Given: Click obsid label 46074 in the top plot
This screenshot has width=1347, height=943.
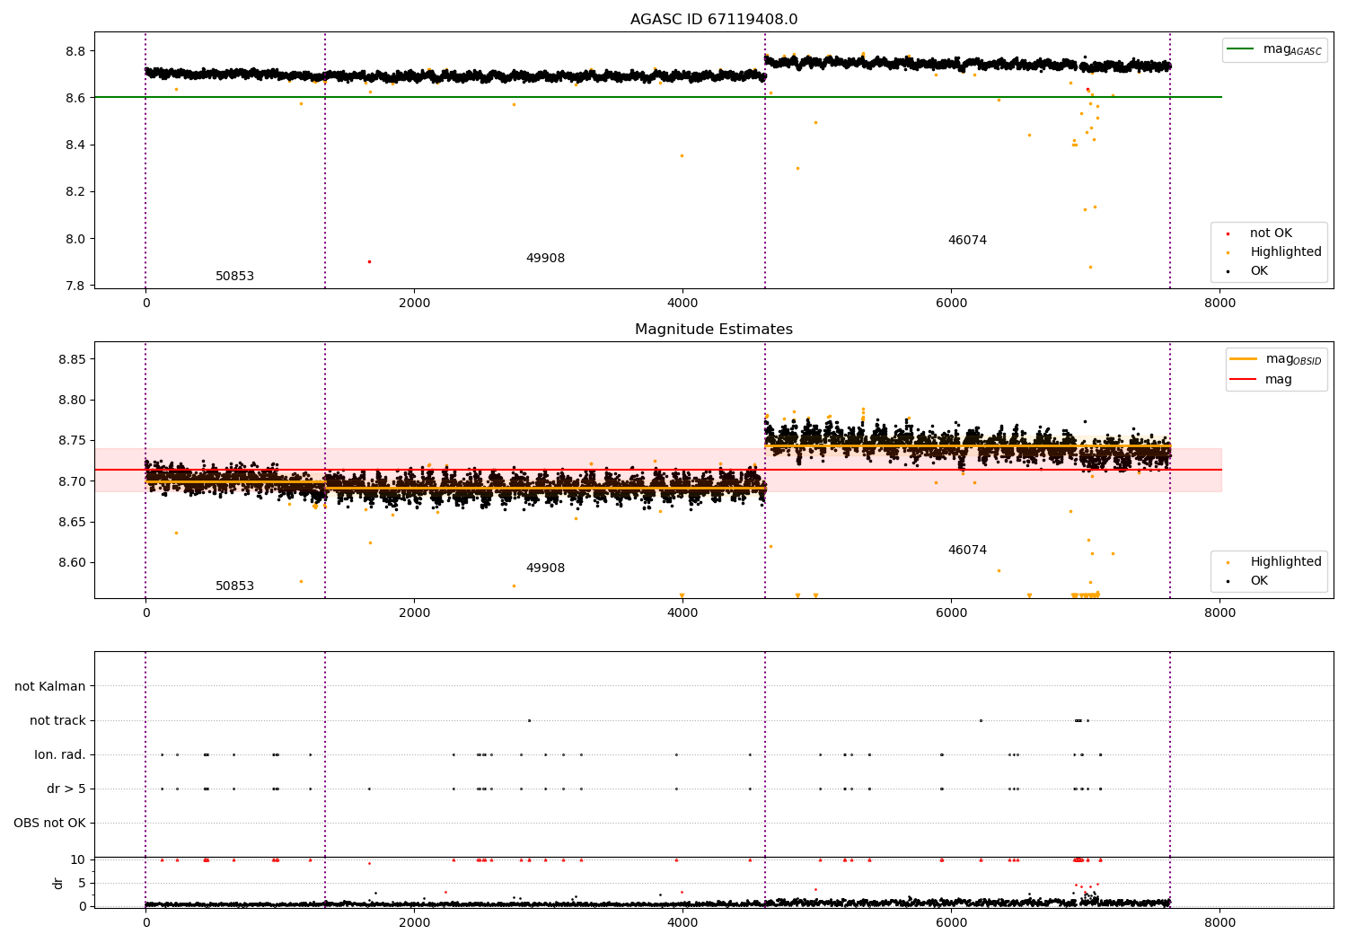Looking at the screenshot, I should click(967, 241).
